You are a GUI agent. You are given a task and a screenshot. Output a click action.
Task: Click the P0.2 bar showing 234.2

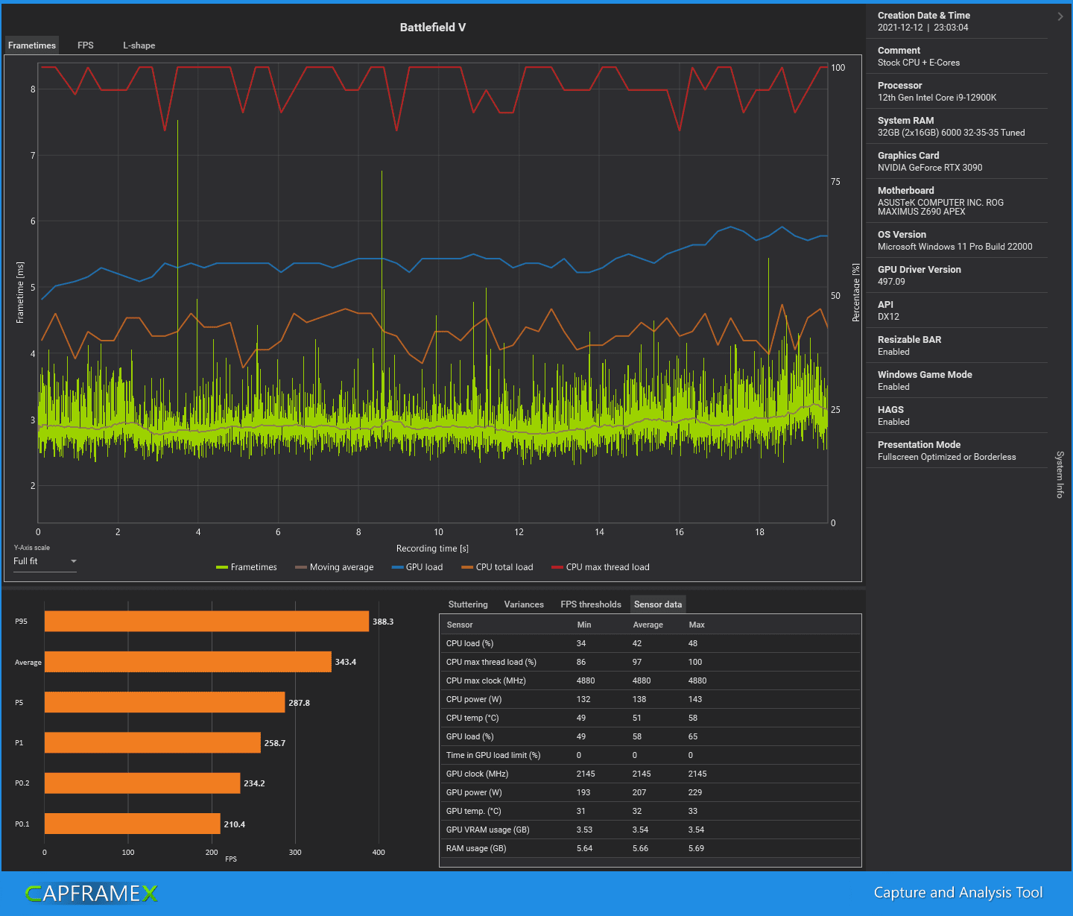[142, 783]
